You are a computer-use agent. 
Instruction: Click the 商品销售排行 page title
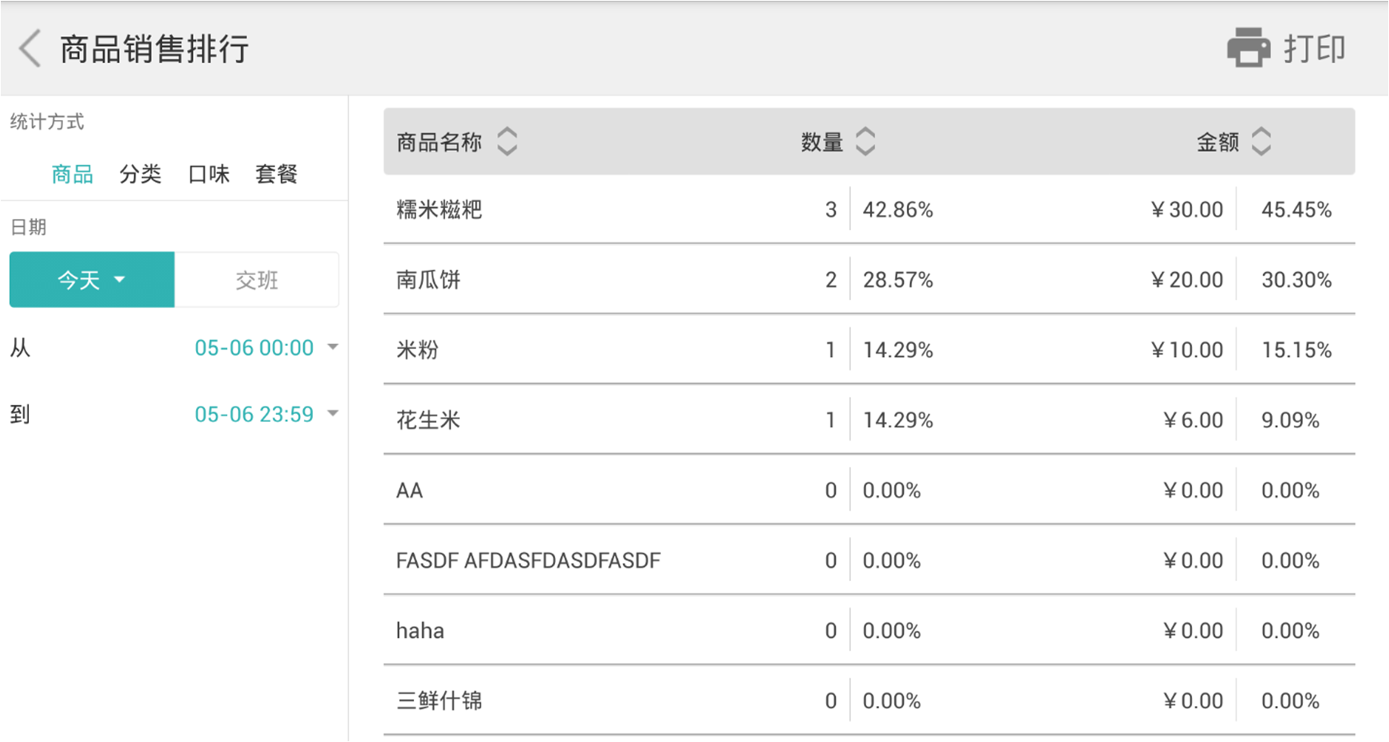pyautogui.click(x=154, y=49)
